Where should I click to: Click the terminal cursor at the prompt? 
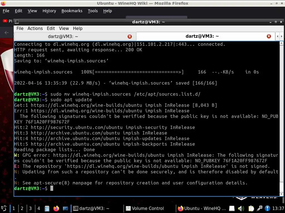pyautogui.click(x=52, y=188)
